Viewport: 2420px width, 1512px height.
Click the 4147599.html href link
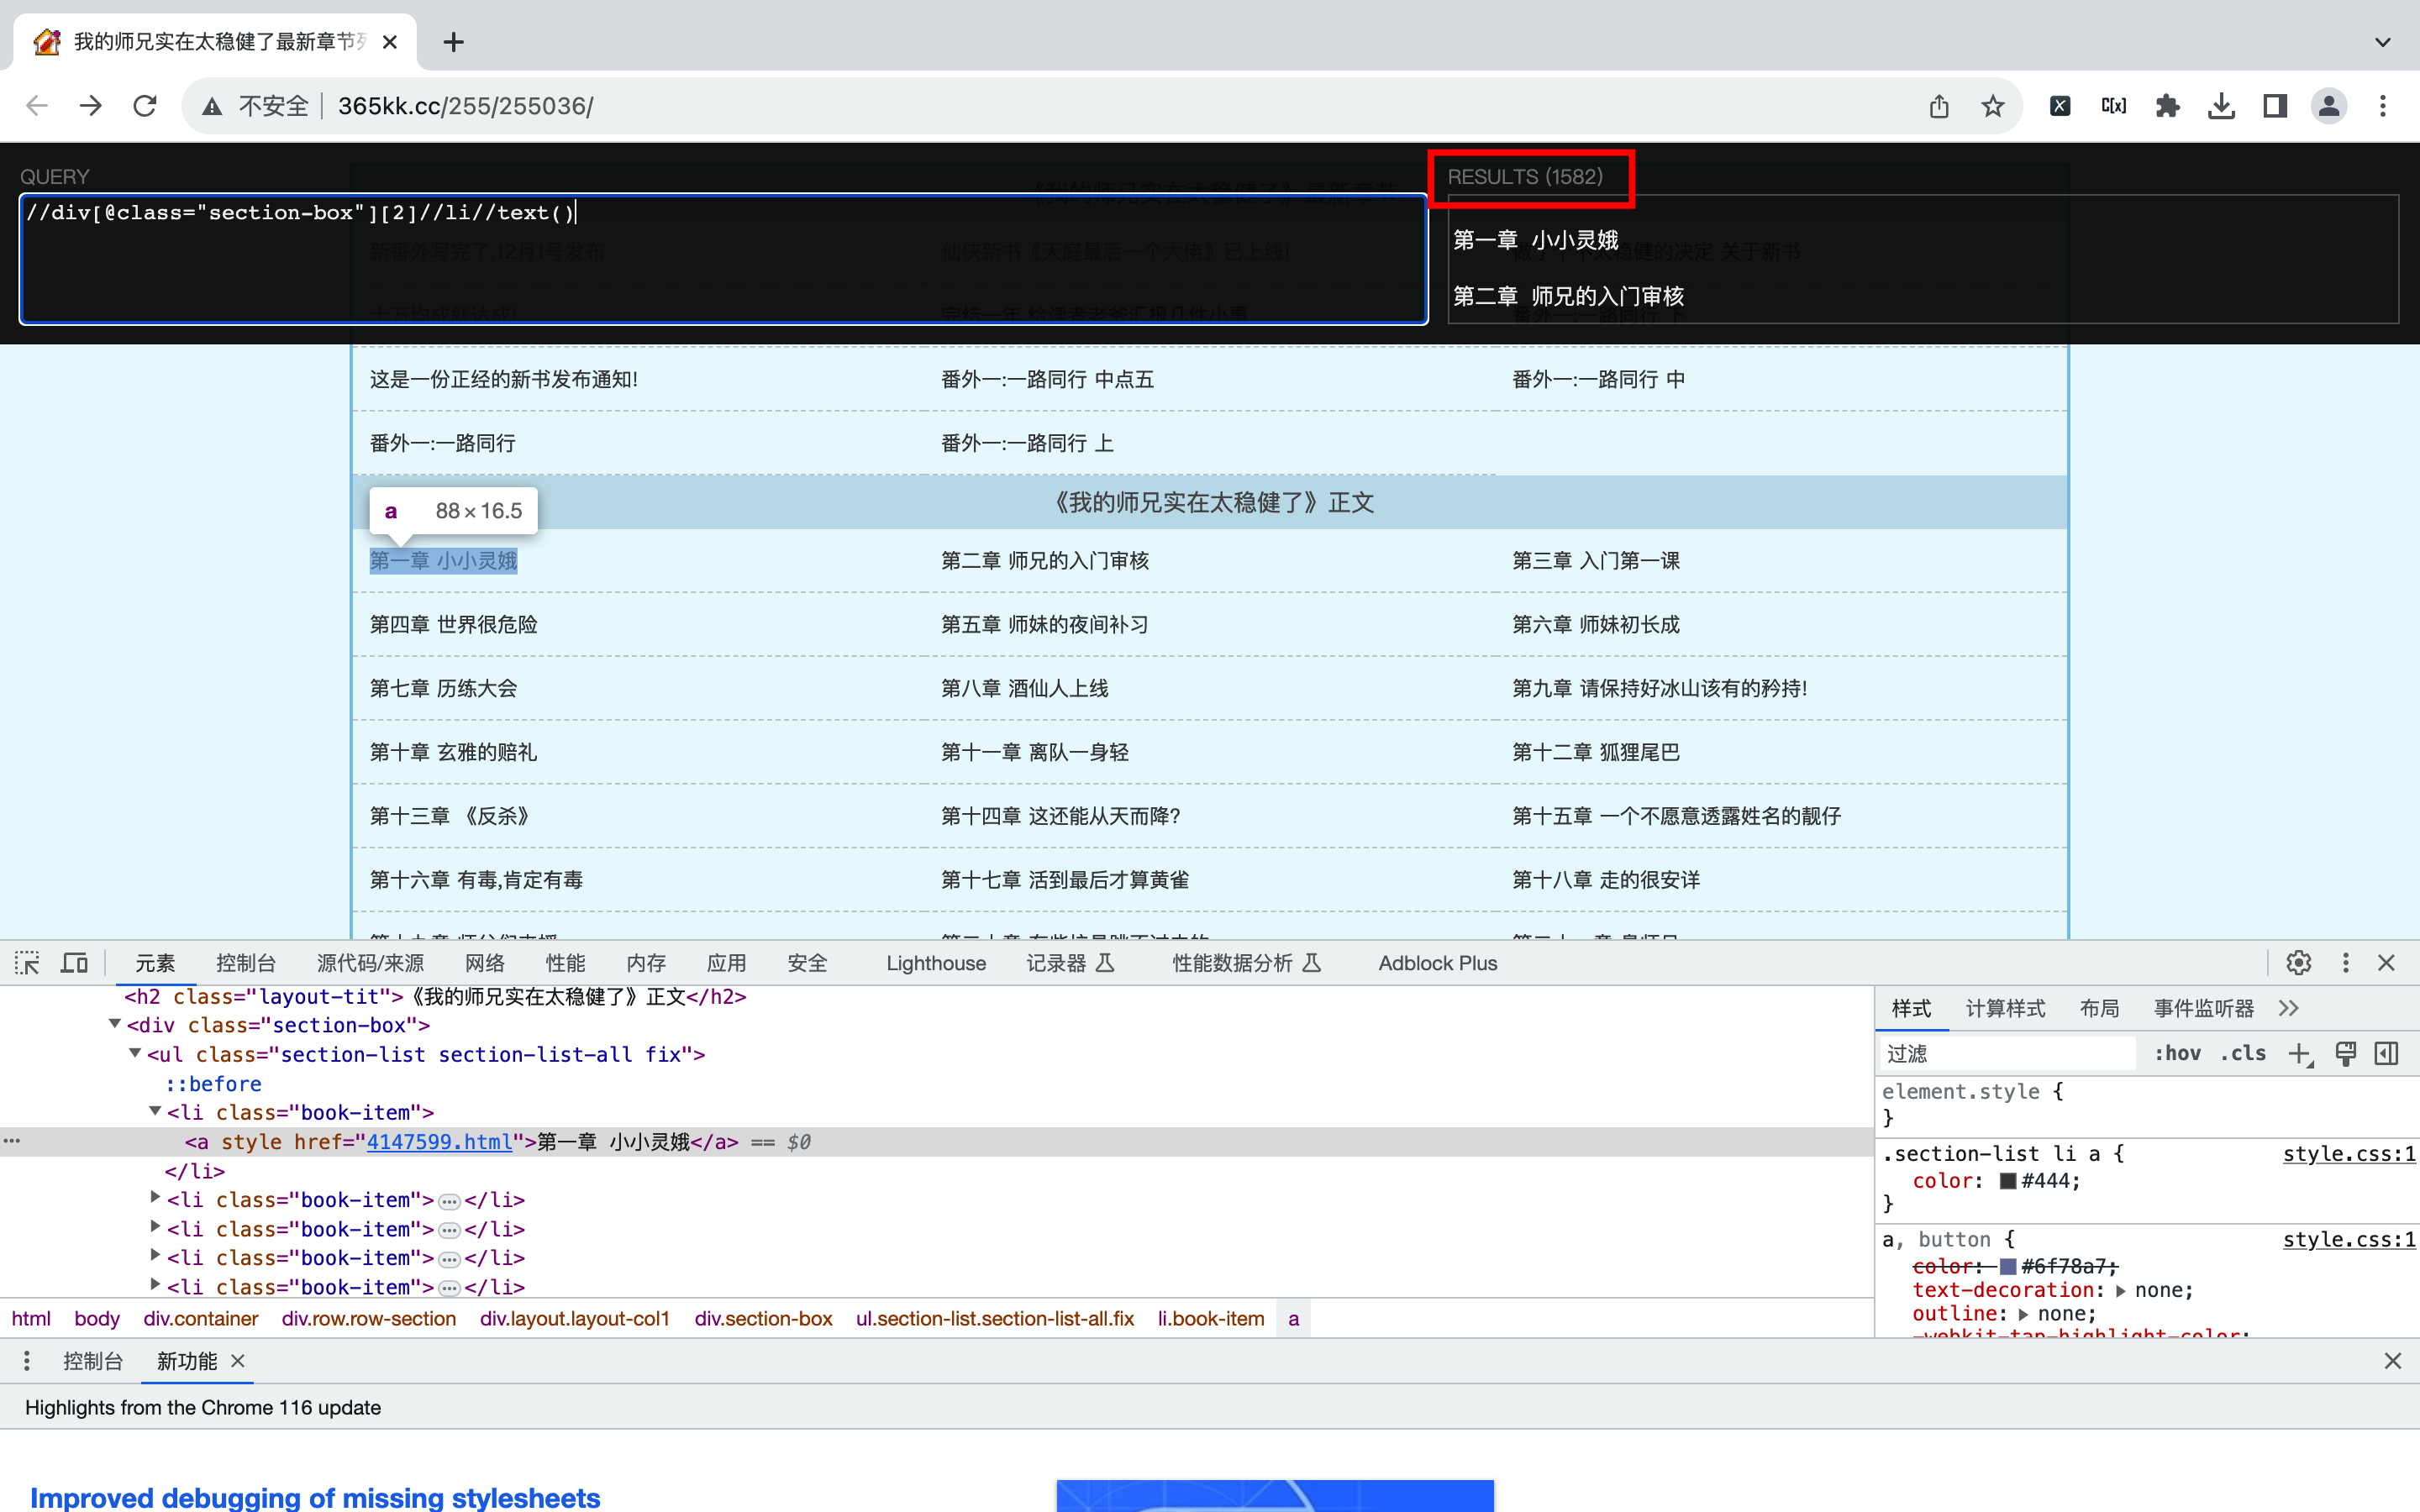click(439, 1142)
